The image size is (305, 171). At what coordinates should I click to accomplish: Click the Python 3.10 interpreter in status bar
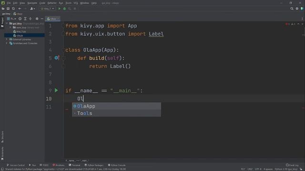coord(286,169)
